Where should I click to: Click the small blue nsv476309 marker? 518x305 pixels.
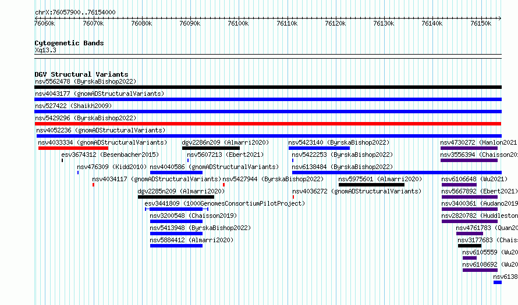[x=78, y=173]
